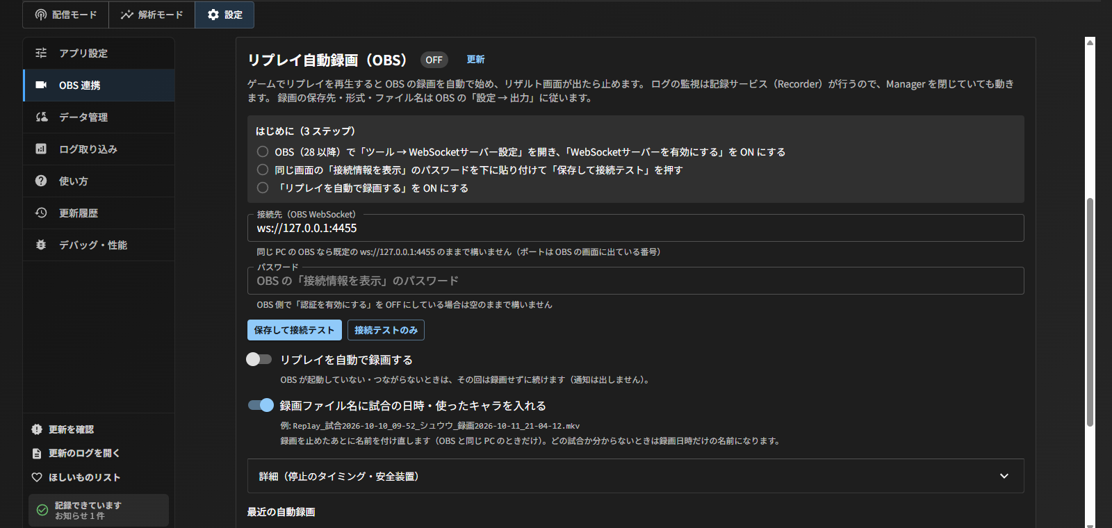Click 接続テストのみ button
Image resolution: width=1112 pixels, height=528 pixels.
(386, 330)
